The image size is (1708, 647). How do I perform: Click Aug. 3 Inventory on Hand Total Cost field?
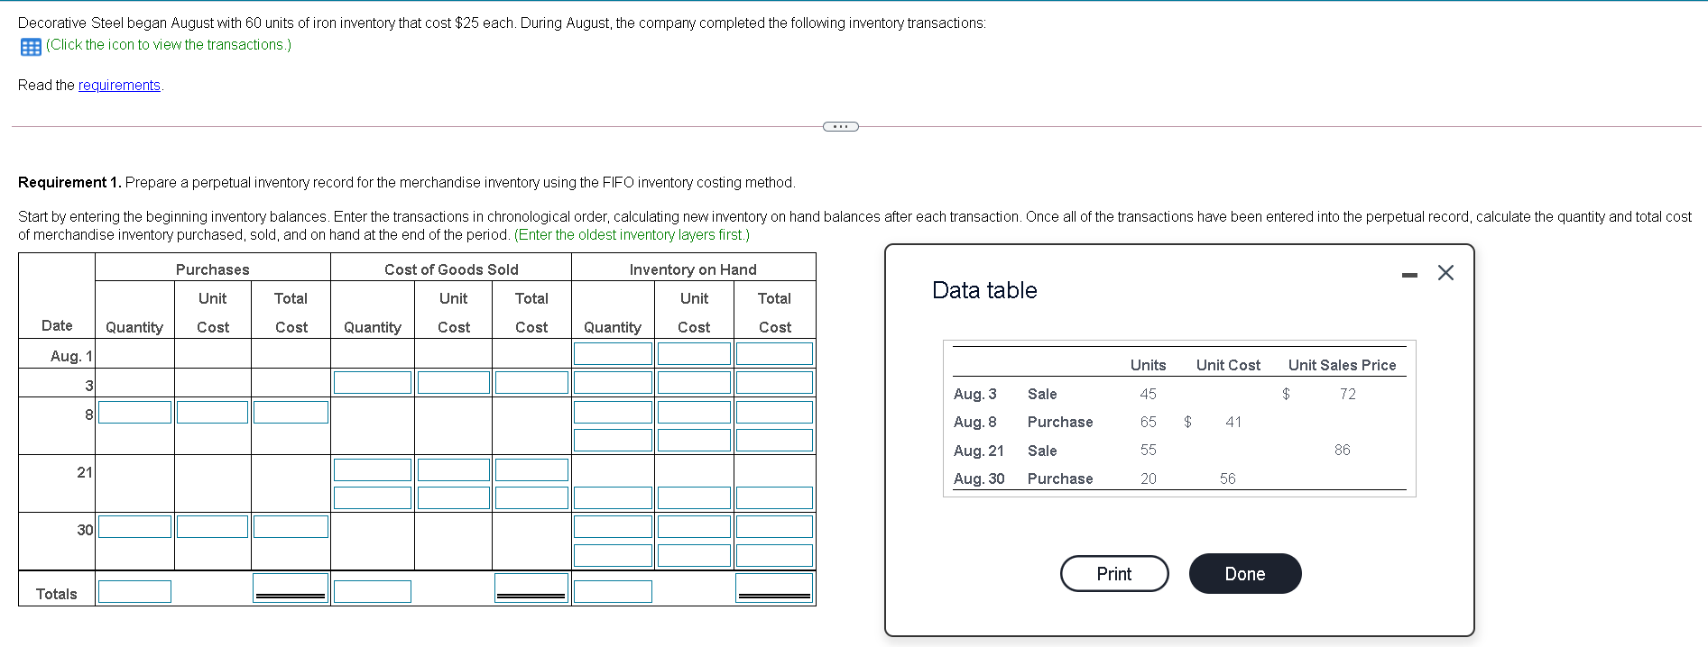[x=774, y=382]
